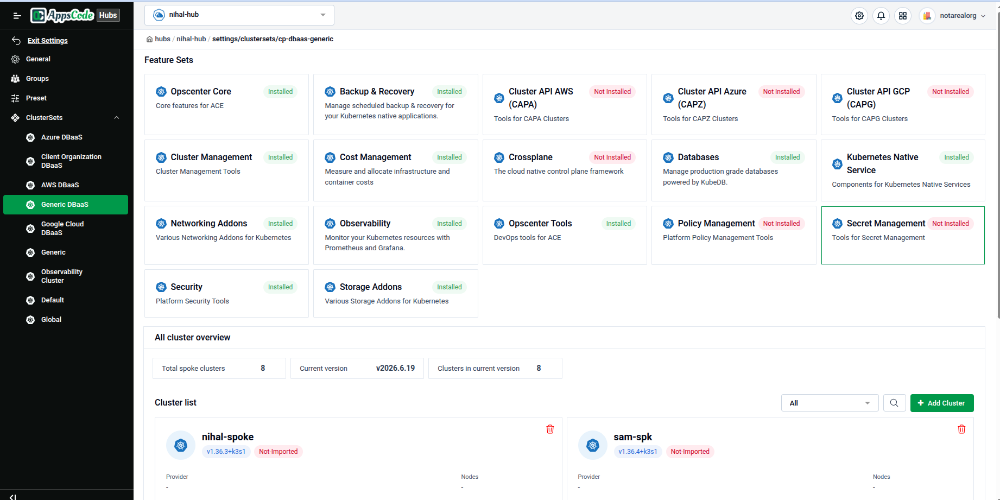Click the v2026.6.19 current version value
The width and height of the screenshot is (1000, 500).
395,368
